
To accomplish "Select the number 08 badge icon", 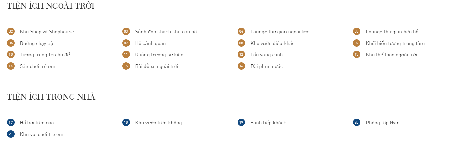I will pos(241,43).
